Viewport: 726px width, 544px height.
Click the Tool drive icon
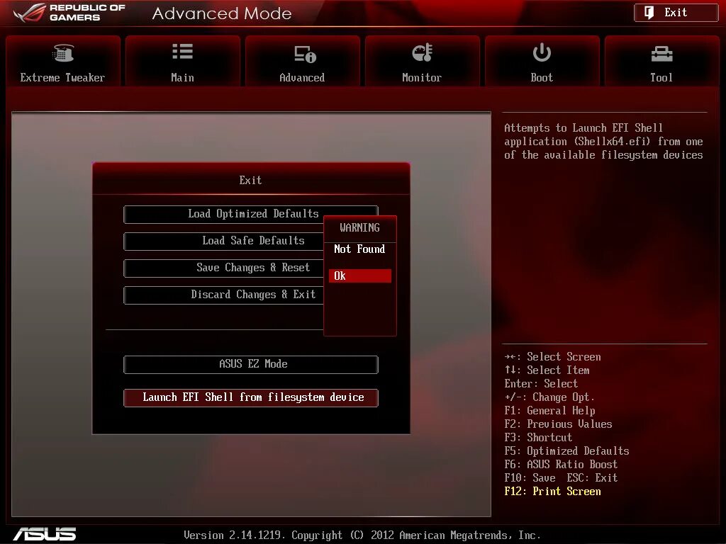pos(661,54)
